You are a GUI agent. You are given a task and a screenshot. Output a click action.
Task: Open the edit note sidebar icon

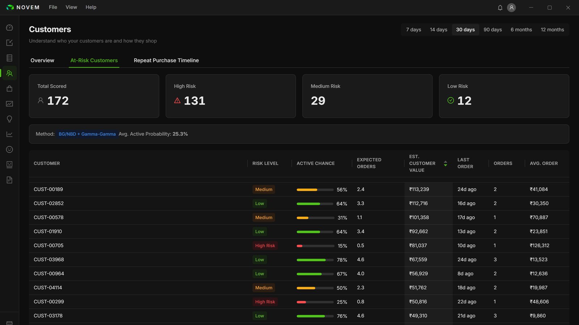pos(9,43)
